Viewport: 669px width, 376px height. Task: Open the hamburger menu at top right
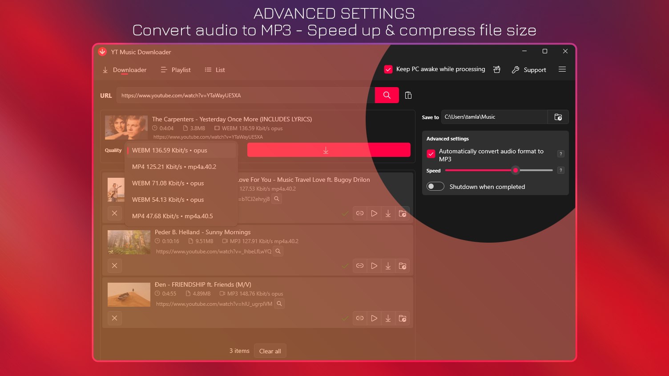(x=562, y=69)
